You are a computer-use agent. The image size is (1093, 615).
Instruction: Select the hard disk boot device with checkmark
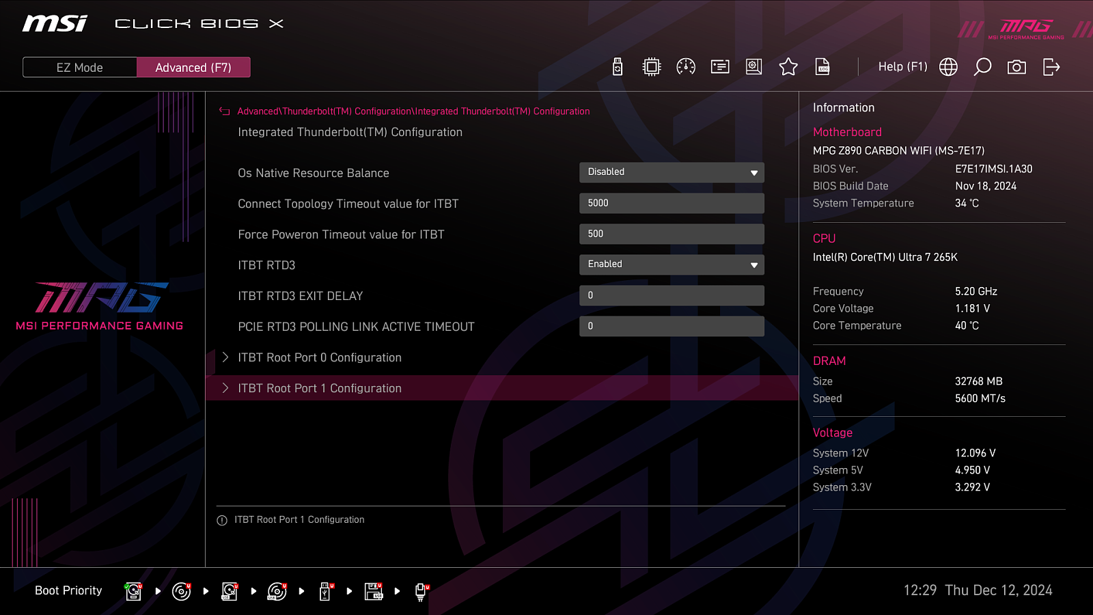pyautogui.click(x=133, y=591)
